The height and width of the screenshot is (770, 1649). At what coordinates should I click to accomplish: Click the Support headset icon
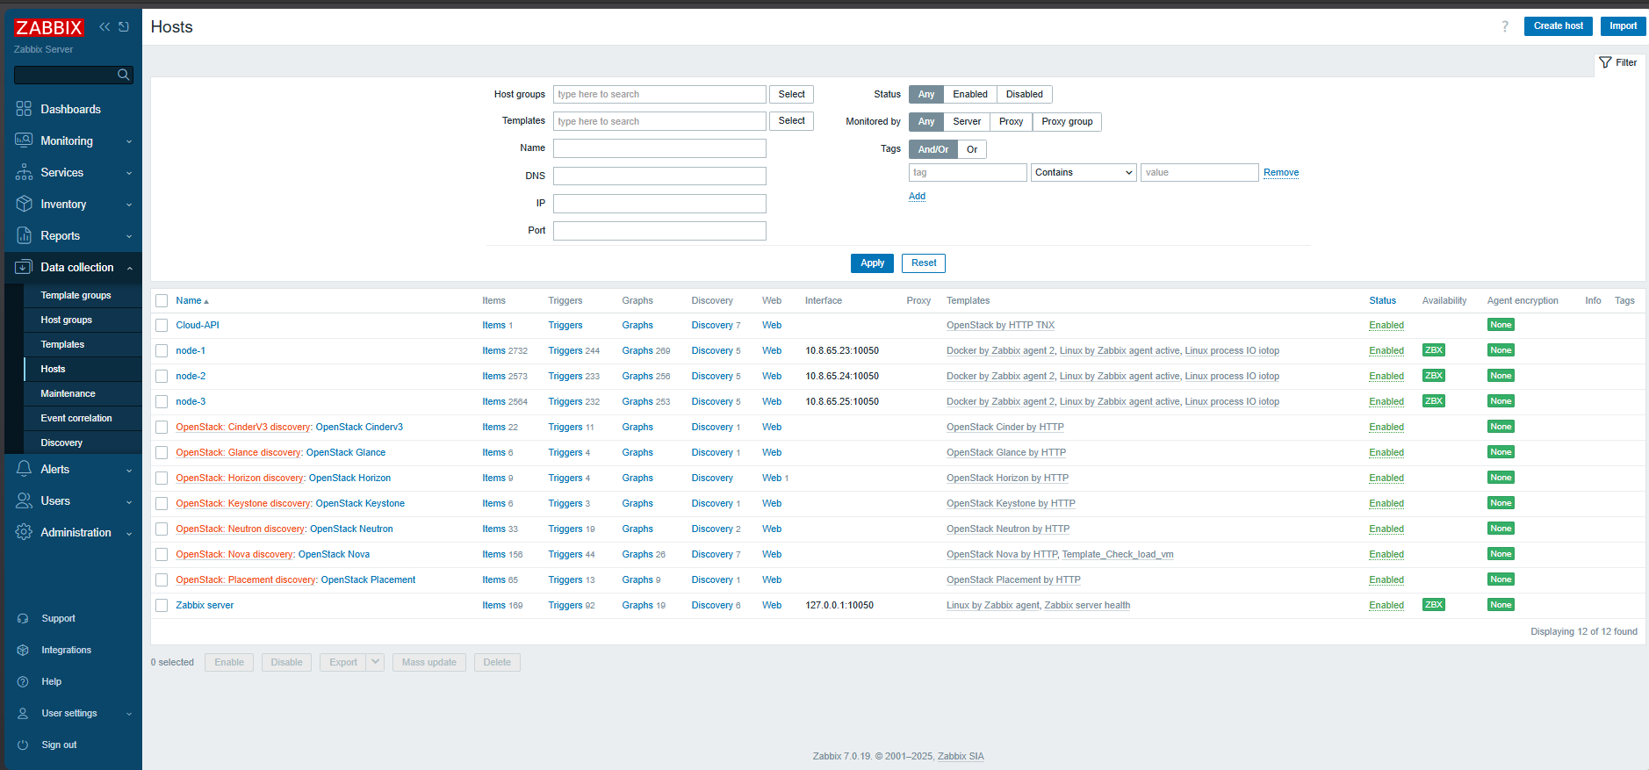tap(23, 619)
